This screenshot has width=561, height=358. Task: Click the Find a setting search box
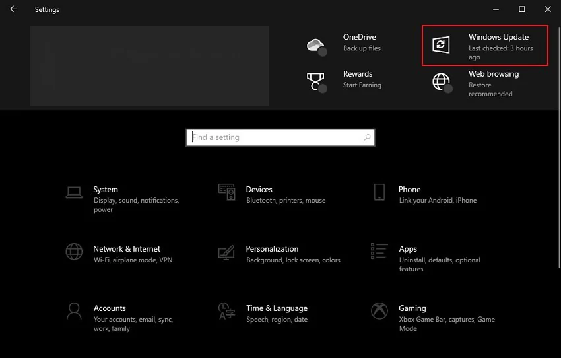click(274, 137)
